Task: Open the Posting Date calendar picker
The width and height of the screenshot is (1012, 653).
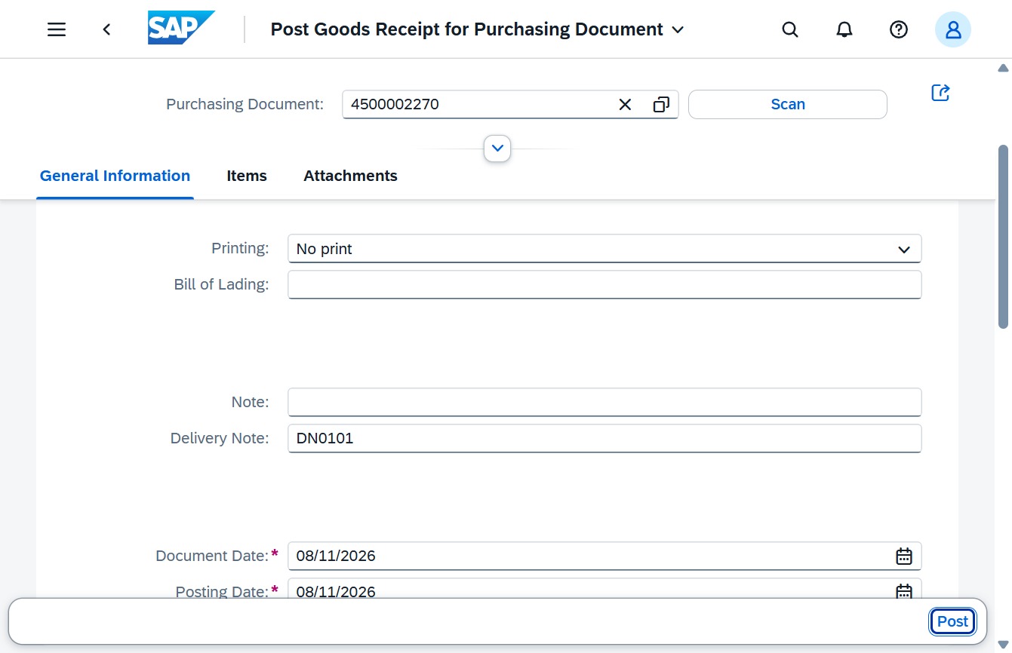Action: tap(904, 591)
